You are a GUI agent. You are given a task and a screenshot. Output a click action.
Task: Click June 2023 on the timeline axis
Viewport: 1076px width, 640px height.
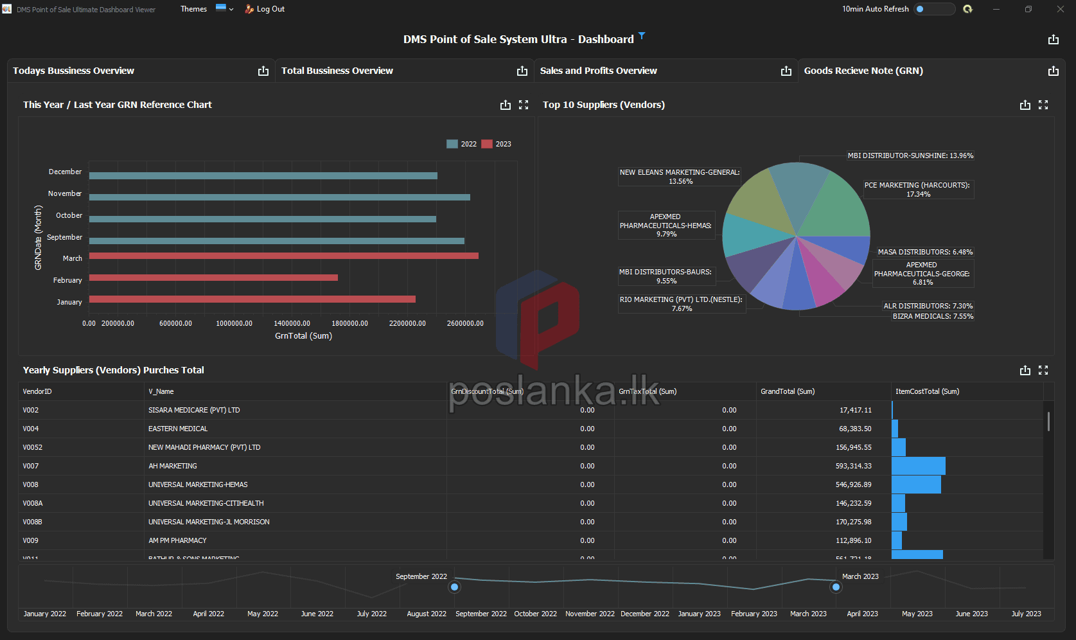coord(971,614)
